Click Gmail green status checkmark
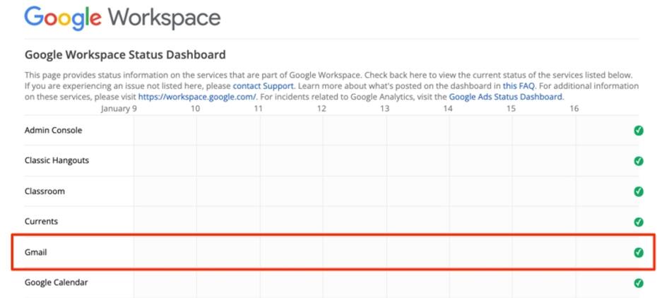The image size is (657, 298). (638, 252)
